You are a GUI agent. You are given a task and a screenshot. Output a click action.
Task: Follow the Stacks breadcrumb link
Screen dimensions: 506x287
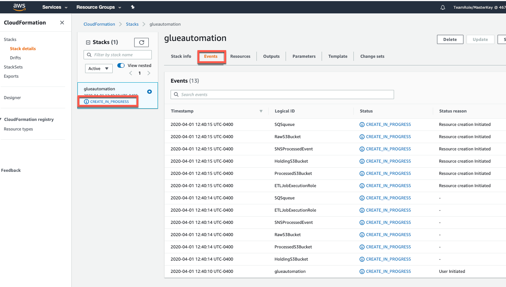point(132,24)
